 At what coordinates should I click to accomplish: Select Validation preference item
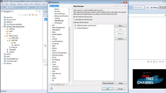[56, 69]
